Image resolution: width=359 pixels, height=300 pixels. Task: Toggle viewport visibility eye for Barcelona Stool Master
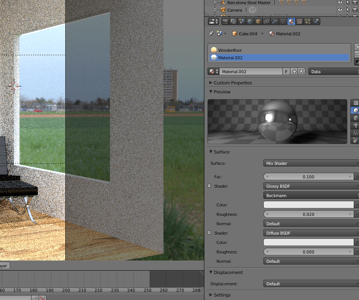[340, 3]
